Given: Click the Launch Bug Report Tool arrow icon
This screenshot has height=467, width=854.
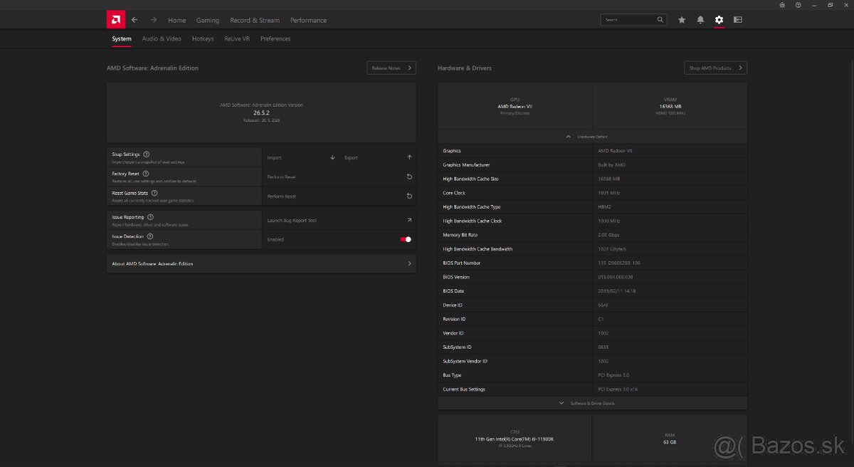Looking at the screenshot, I should 409,221.
